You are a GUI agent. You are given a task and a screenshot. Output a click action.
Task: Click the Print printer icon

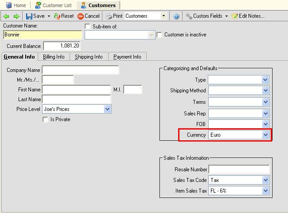pyautogui.click(x=109, y=16)
